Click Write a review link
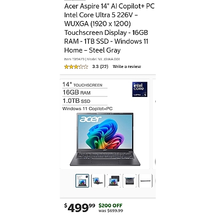This screenshot has width=215, height=215. (127, 66)
